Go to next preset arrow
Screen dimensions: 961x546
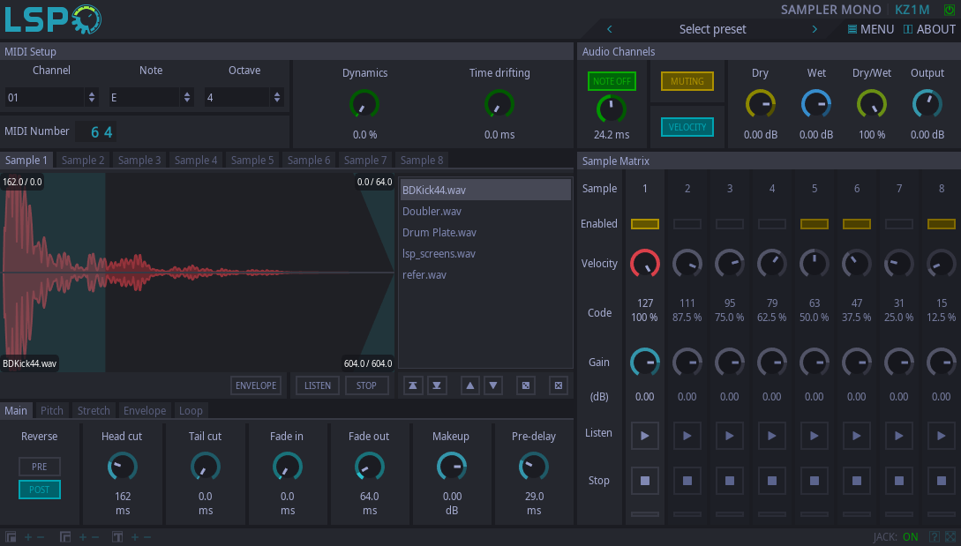(x=815, y=29)
